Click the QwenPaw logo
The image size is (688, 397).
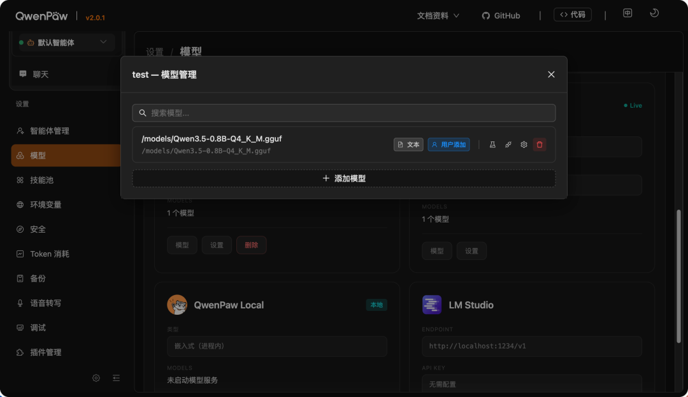pos(41,16)
